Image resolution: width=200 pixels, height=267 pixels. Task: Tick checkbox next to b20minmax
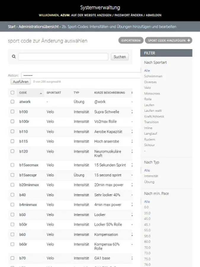pyautogui.click(x=12, y=185)
